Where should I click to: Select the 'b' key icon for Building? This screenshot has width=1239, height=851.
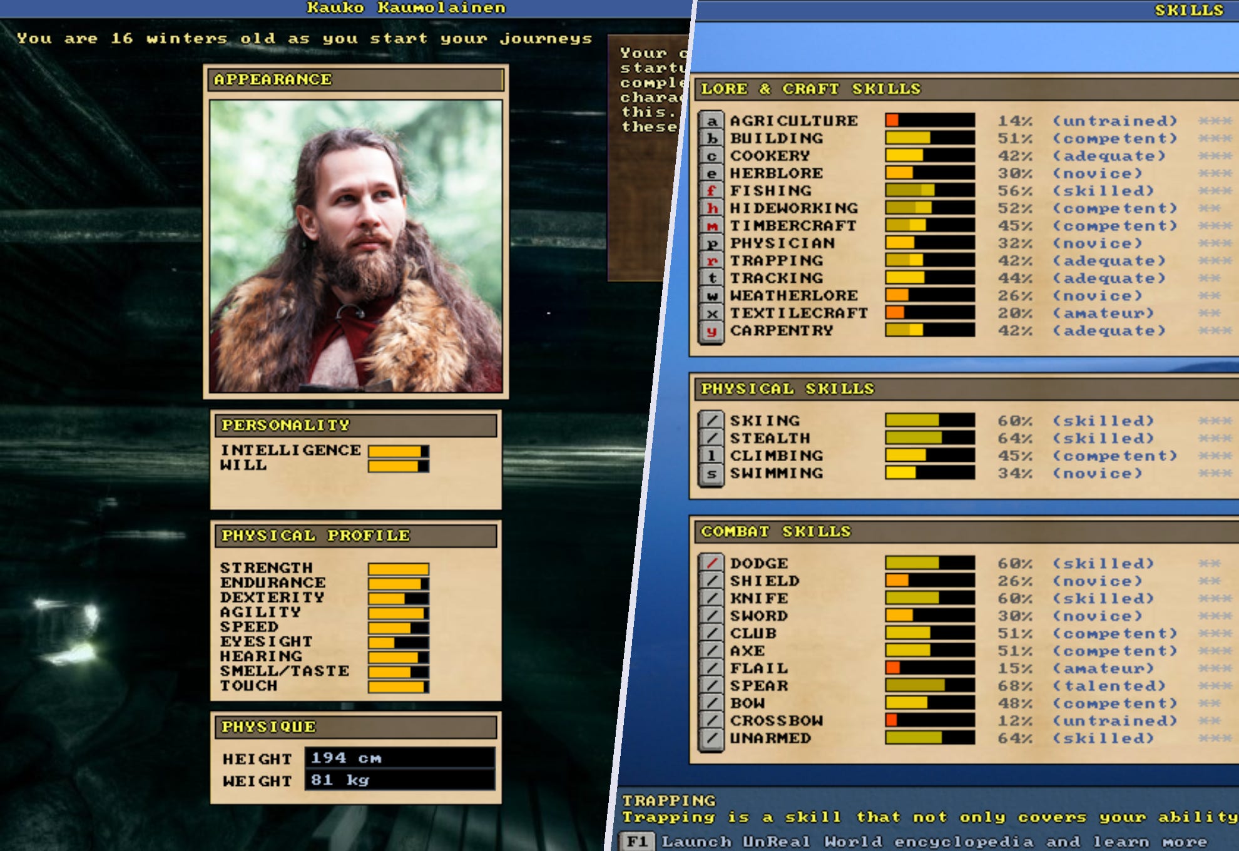[711, 138]
